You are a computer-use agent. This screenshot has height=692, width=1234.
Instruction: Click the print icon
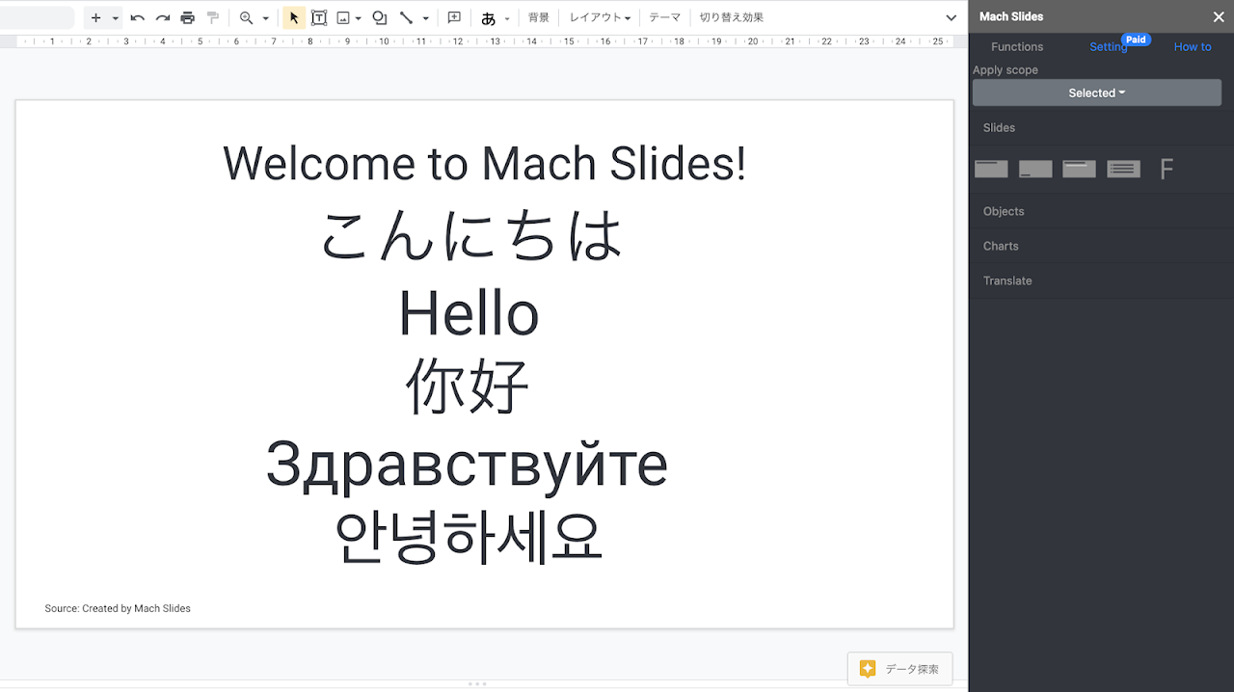click(188, 17)
